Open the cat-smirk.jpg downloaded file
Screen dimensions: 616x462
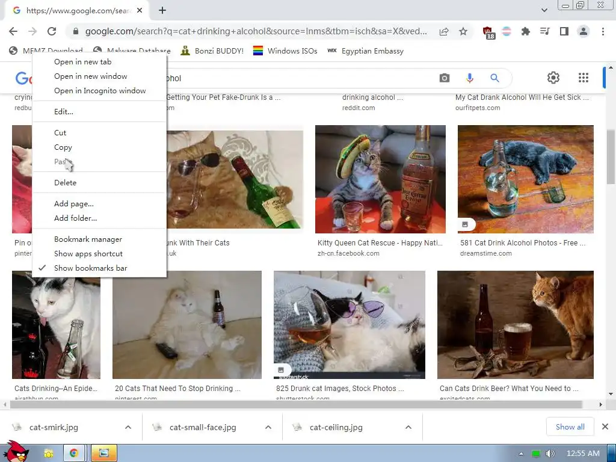(54, 427)
